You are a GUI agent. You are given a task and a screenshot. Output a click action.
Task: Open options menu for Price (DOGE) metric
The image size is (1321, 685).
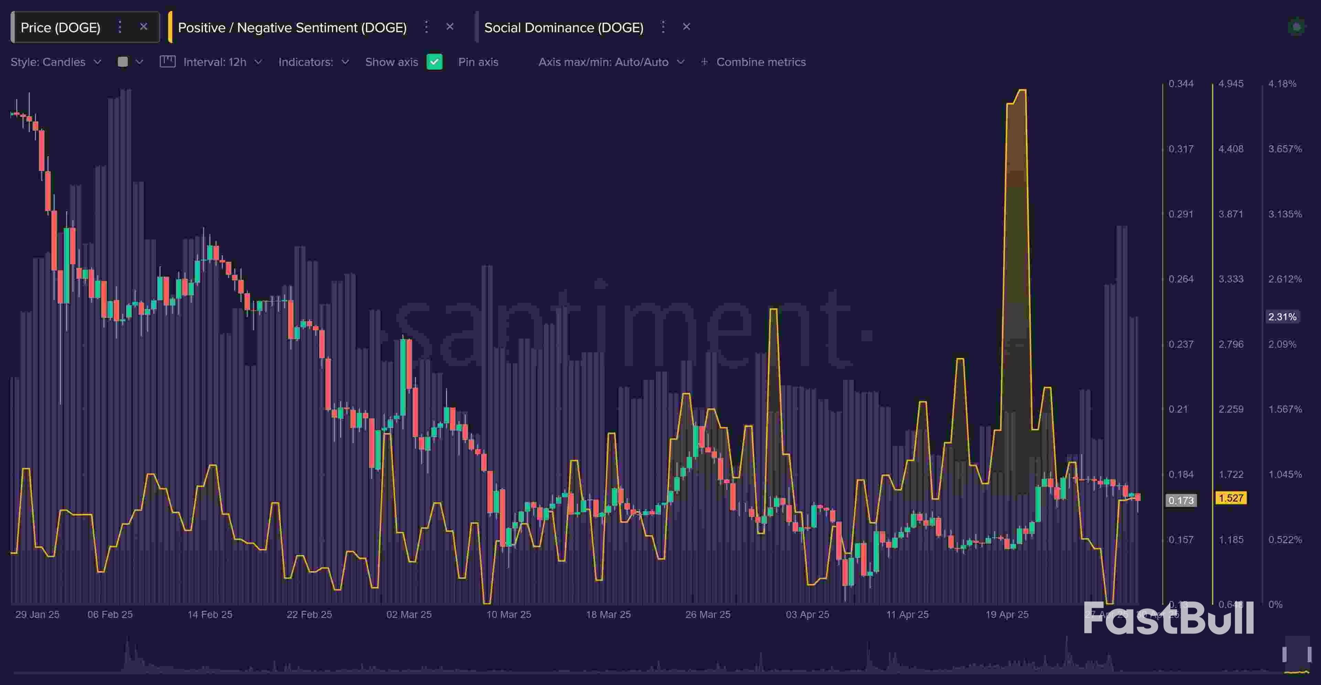120,26
